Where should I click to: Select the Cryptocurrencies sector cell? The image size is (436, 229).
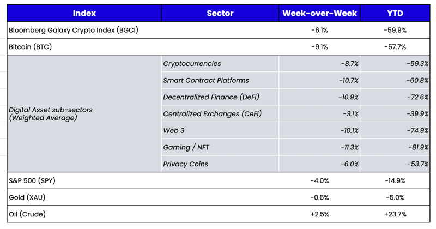click(192, 64)
